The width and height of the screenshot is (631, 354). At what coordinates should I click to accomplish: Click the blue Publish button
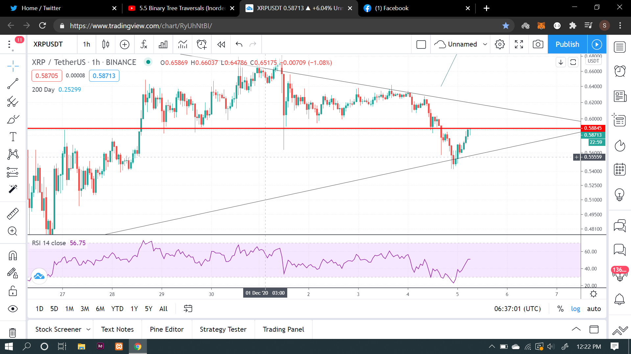click(x=567, y=44)
